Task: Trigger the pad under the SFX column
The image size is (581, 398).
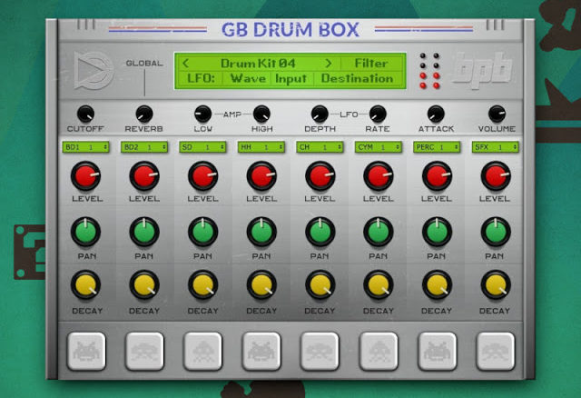Action: tap(496, 351)
